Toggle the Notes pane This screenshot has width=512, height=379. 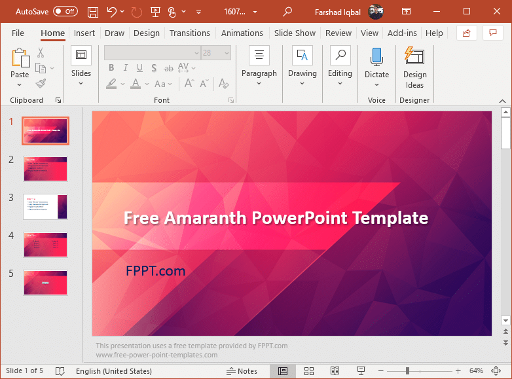point(242,371)
